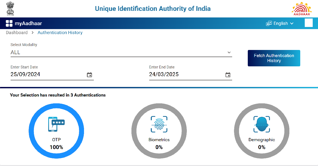
Task: Click the '100%' OTP value
Action: [x=56, y=147]
